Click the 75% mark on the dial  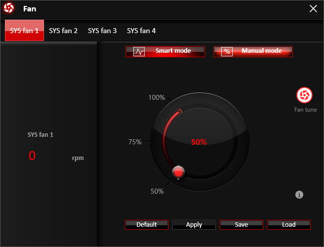click(135, 142)
